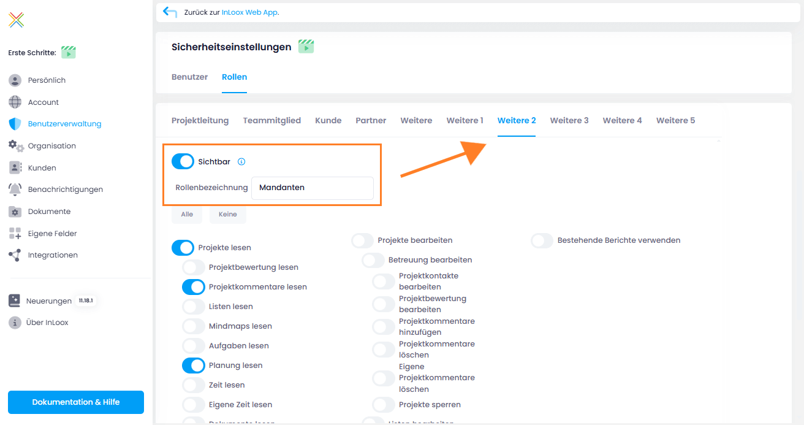The width and height of the screenshot is (804, 425).
Task: Open the Kunde role tab
Action: click(x=328, y=121)
